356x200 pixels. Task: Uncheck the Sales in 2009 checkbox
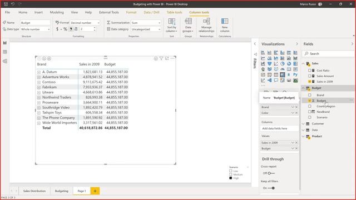310,82
